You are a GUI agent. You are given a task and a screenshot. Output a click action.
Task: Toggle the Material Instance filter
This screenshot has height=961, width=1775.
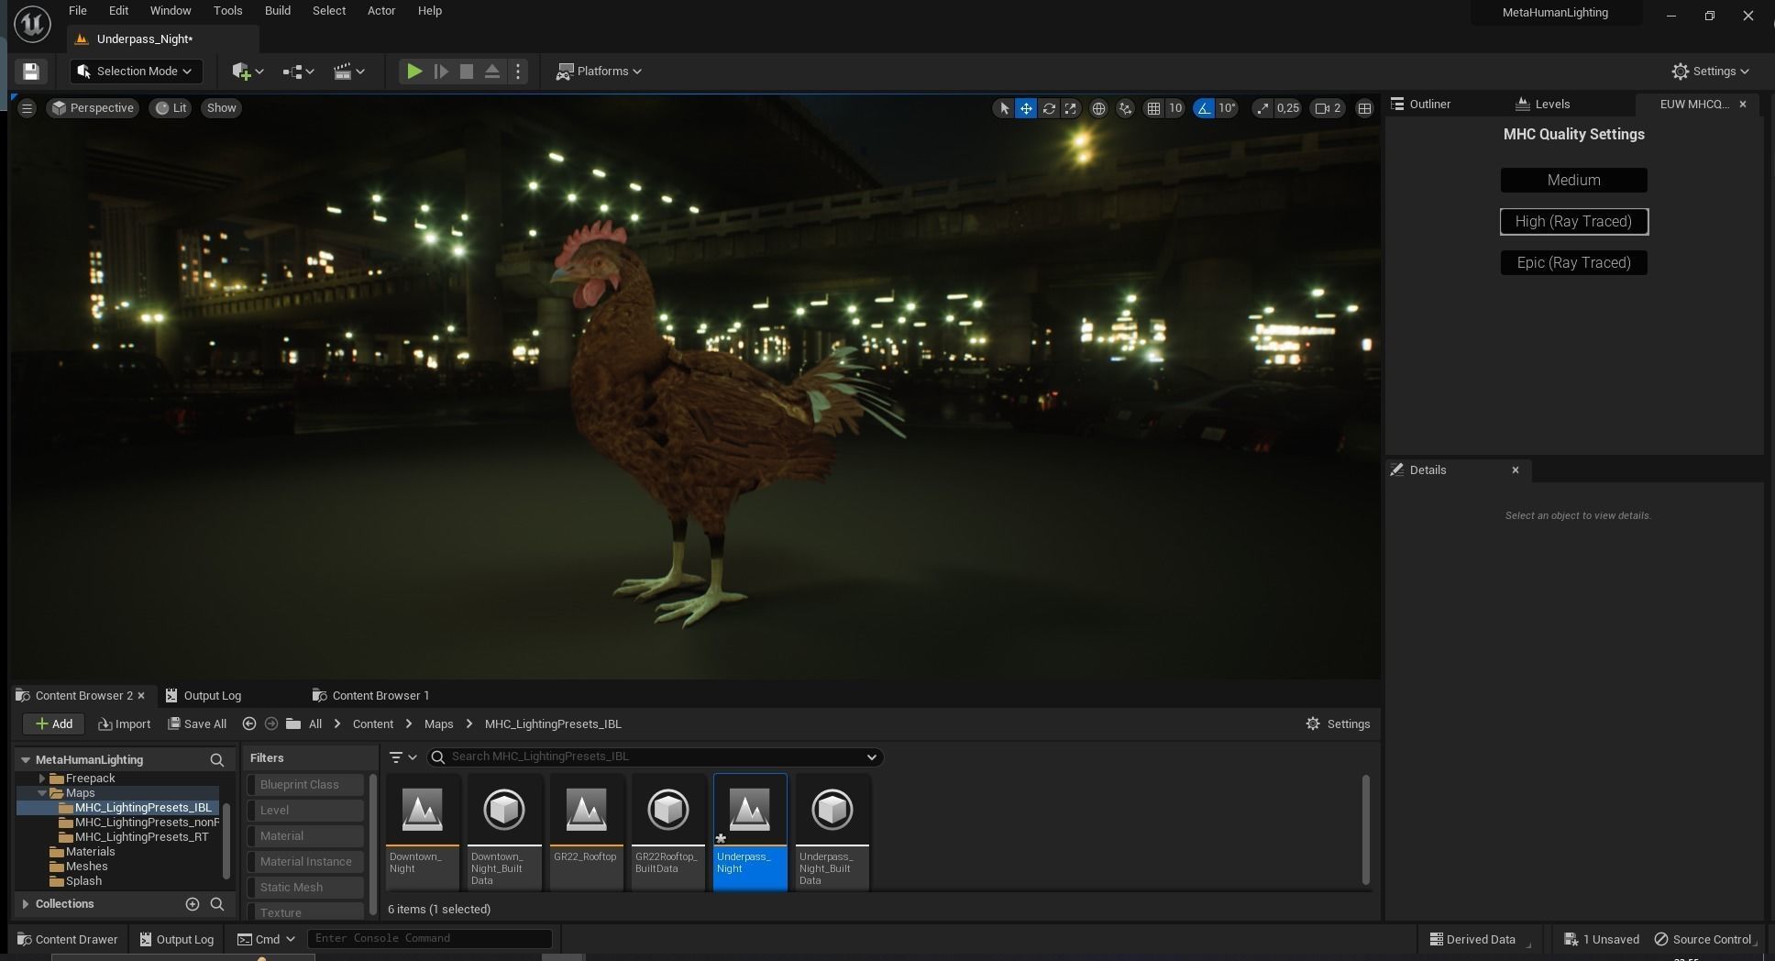pos(305,861)
